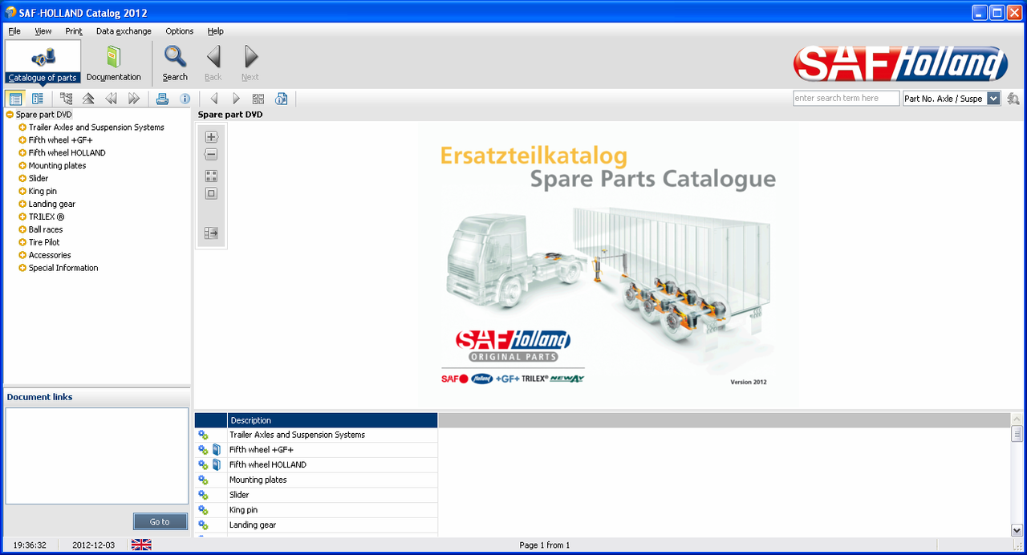Viewport: 1027px width, 555px height.
Task: Click the Mounting plates row parts icon
Action: (203, 480)
